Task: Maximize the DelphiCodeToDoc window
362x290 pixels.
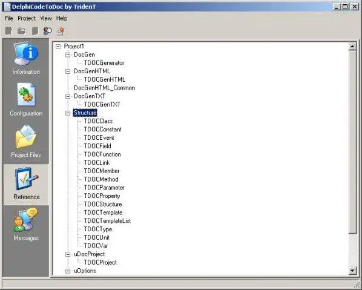Action: (345, 7)
